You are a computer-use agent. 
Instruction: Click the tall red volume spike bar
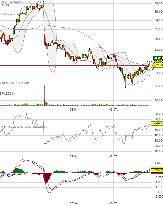point(44,95)
